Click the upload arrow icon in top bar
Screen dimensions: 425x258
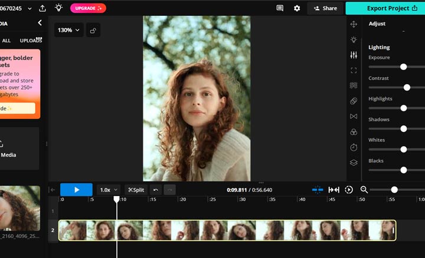[x=42, y=8]
